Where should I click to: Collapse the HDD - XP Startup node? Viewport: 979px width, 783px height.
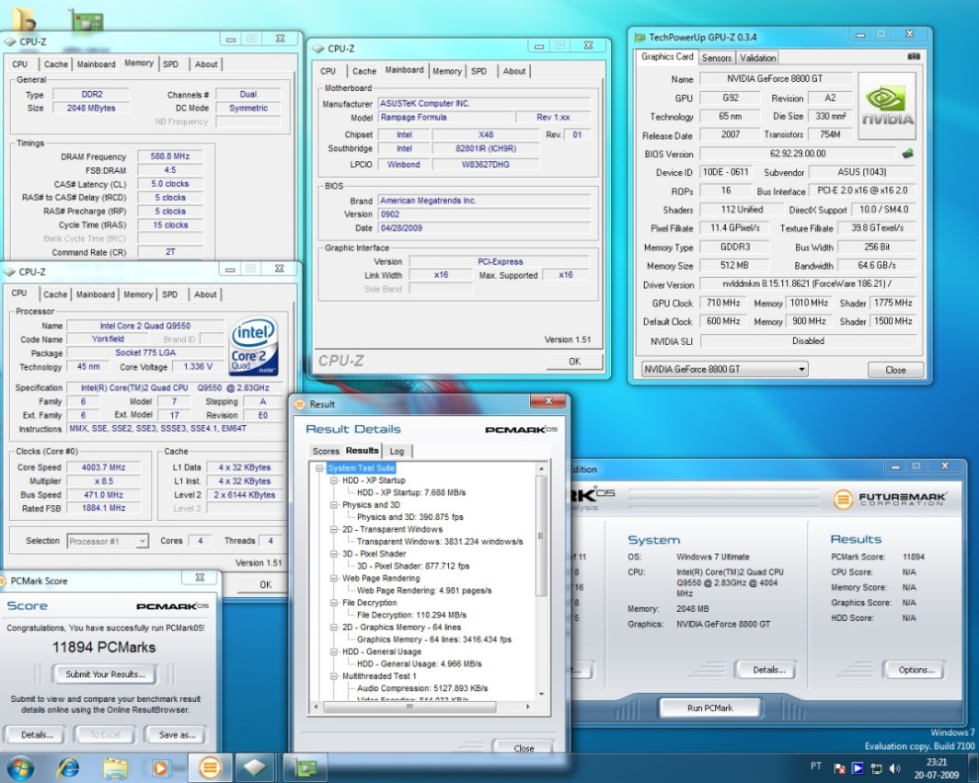pos(334,481)
